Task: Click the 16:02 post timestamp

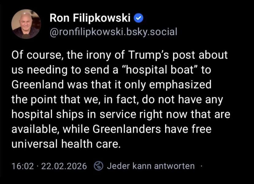Action: (x=22, y=166)
